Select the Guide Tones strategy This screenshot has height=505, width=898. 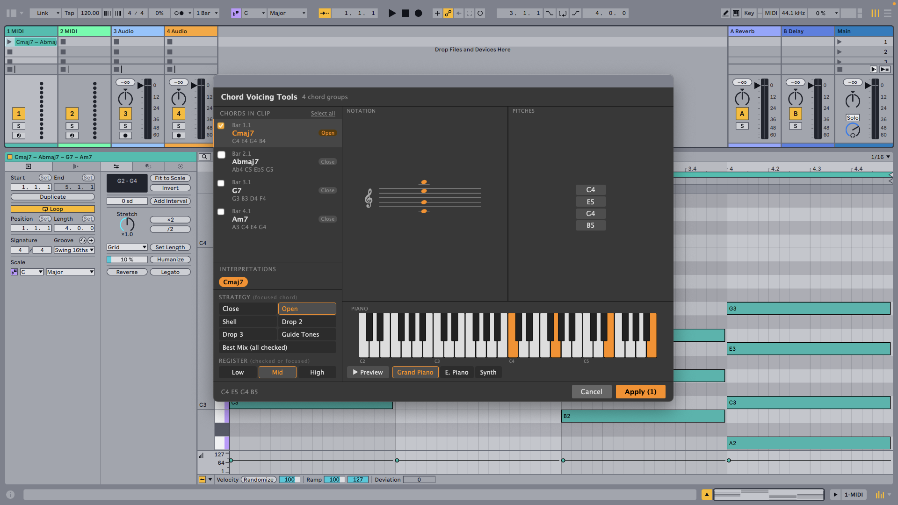coord(307,334)
